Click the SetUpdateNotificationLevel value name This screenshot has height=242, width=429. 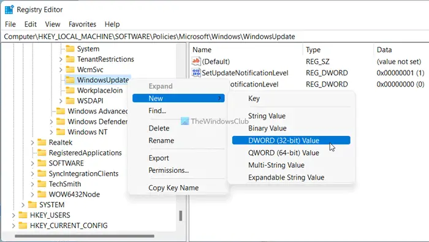[x=245, y=73]
